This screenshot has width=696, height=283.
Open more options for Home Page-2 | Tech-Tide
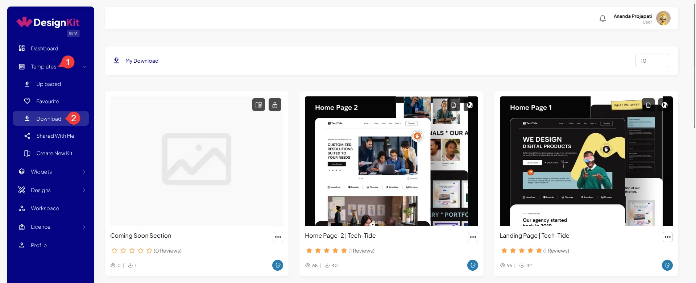473,237
